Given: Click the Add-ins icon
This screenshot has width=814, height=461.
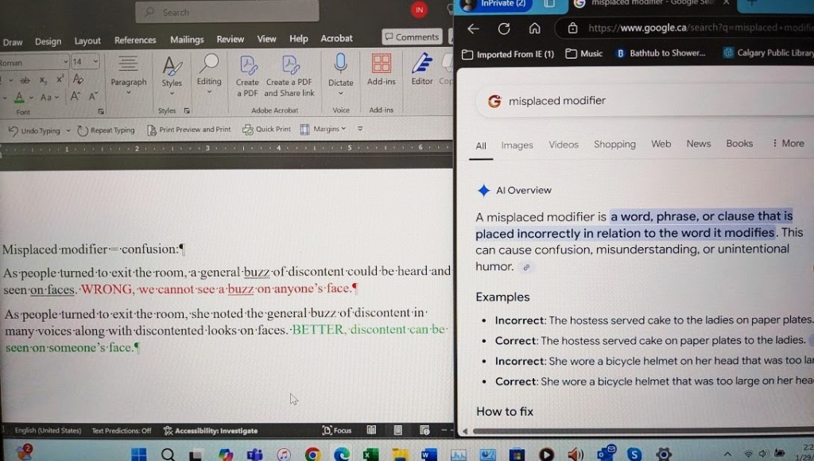Looking at the screenshot, I should (382, 65).
